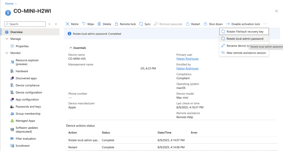Collapse the Manage section in sidebar
This screenshot has height=151, width=283.
(x=7, y=39)
